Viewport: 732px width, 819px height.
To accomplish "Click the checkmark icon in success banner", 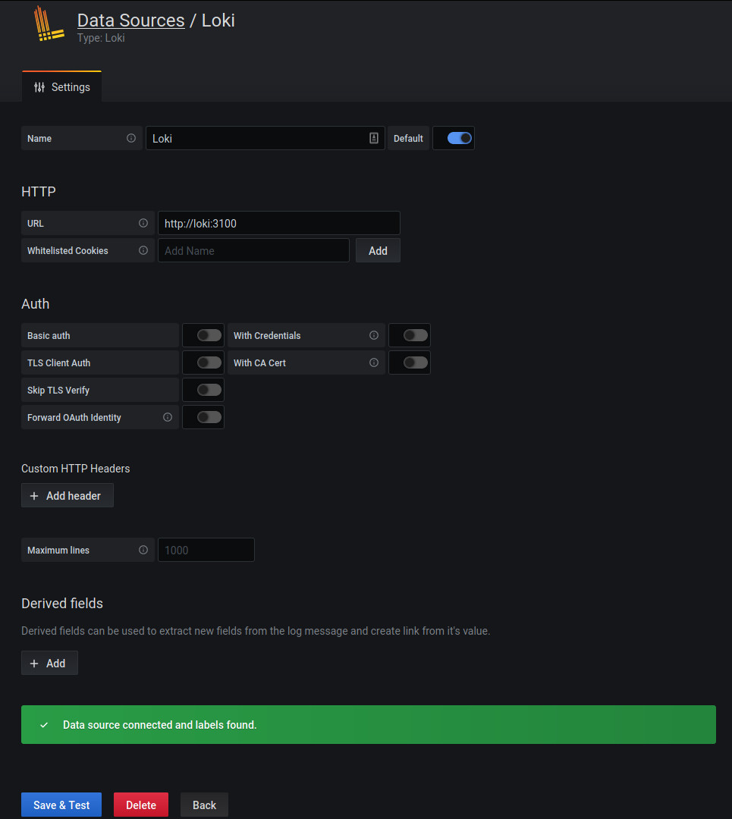I will coord(45,724).
